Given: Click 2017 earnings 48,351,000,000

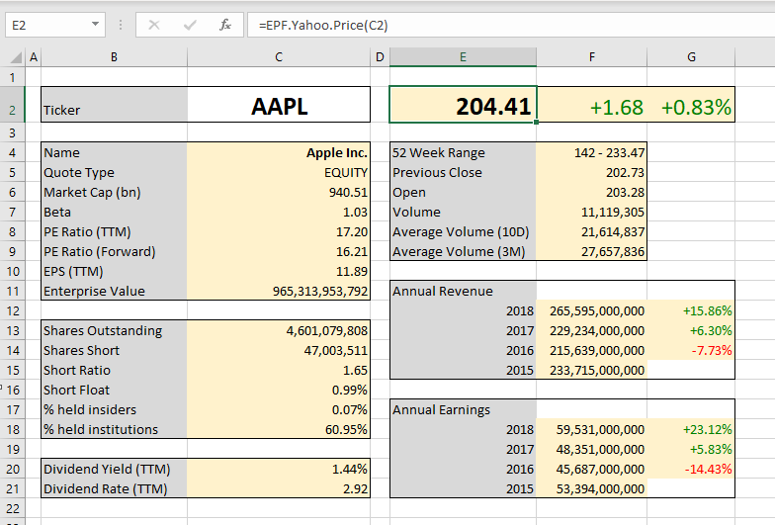Looking at the screenshot, I should (x=591, y=449).
